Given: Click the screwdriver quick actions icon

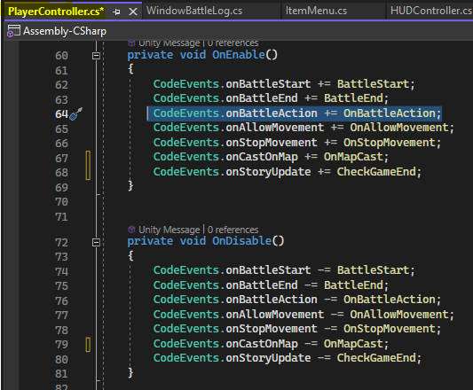Looking at the screenshot, I should pos(76,114).
